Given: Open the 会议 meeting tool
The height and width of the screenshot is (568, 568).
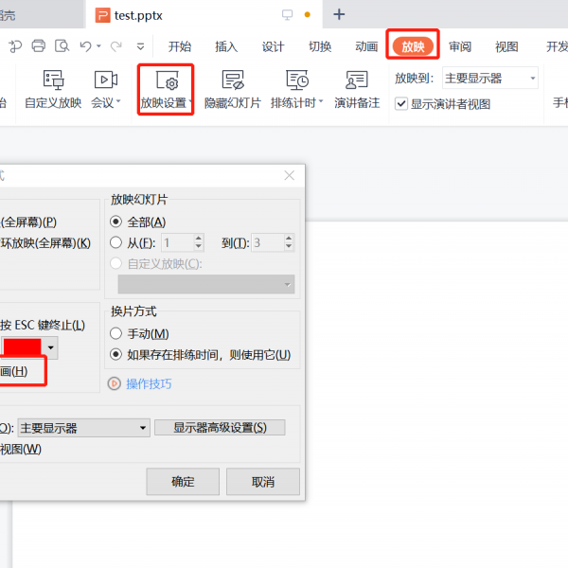Looking at the screenshot, I should [x=106, y=80].
